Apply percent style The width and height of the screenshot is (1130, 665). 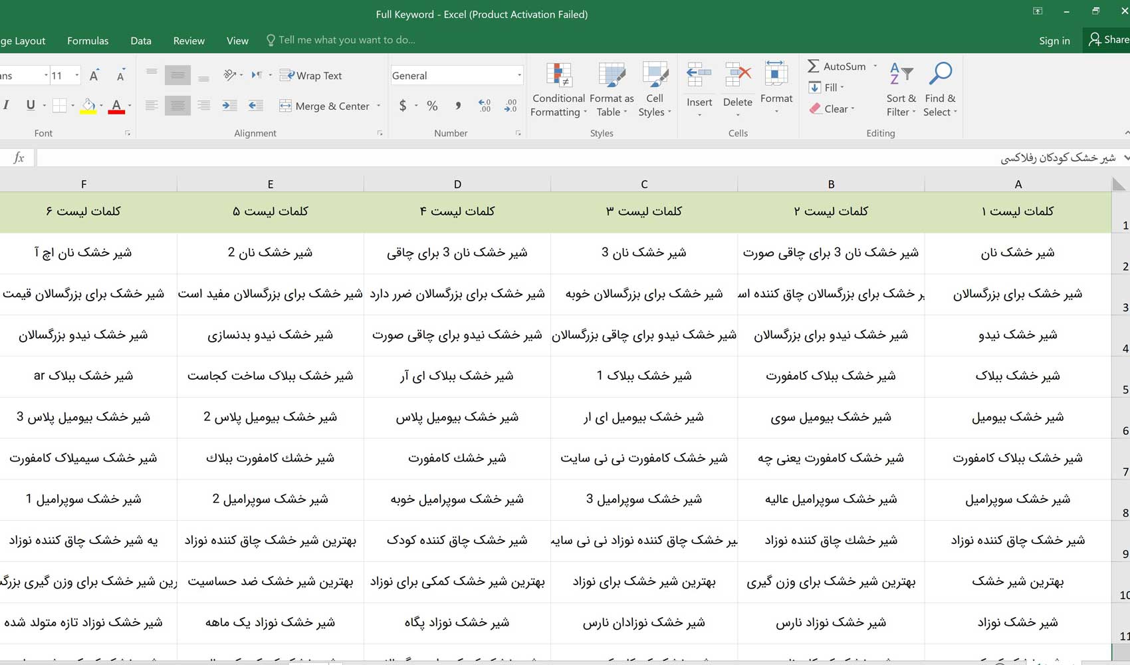point(432,105)
